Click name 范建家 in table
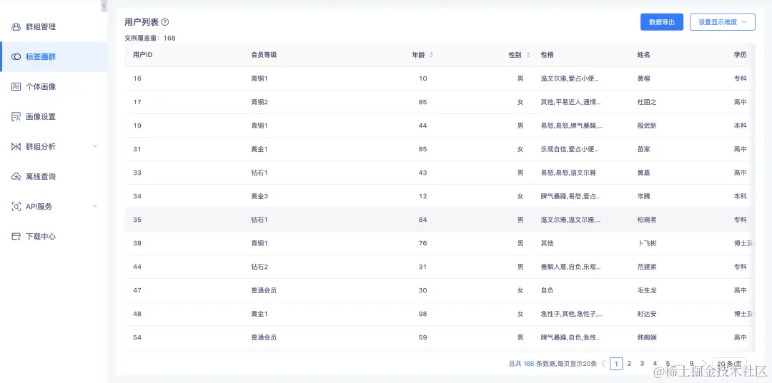The height and width of the screenshot is (383, 772). [647, 267]
